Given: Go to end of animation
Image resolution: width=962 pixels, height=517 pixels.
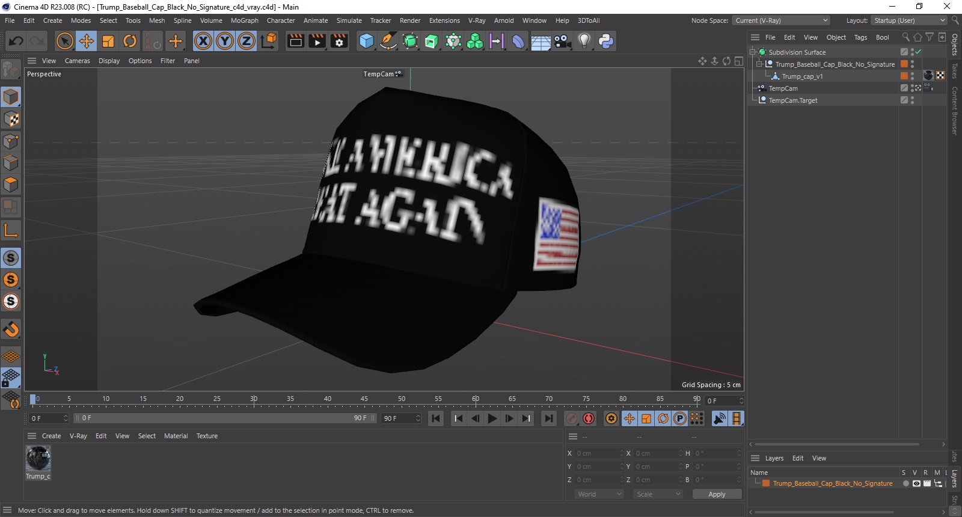Looking at the screenshot, I should pos(548,418).
